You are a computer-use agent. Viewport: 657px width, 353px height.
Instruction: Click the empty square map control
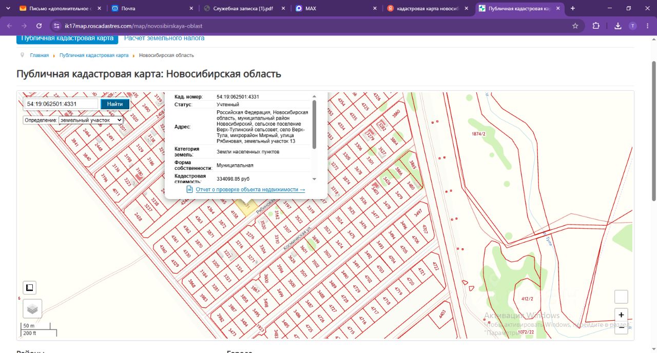[621, 297]
